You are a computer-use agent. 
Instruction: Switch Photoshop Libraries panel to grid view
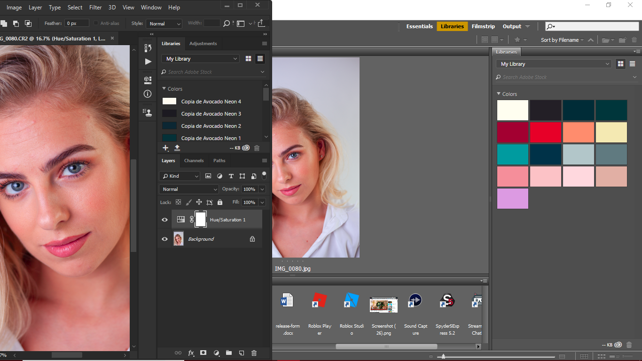coord(248,59)
